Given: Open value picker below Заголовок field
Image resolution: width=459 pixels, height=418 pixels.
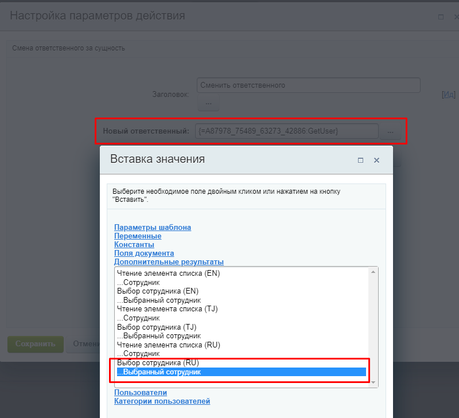Looking at the screenshot, I should click(208, 103).
